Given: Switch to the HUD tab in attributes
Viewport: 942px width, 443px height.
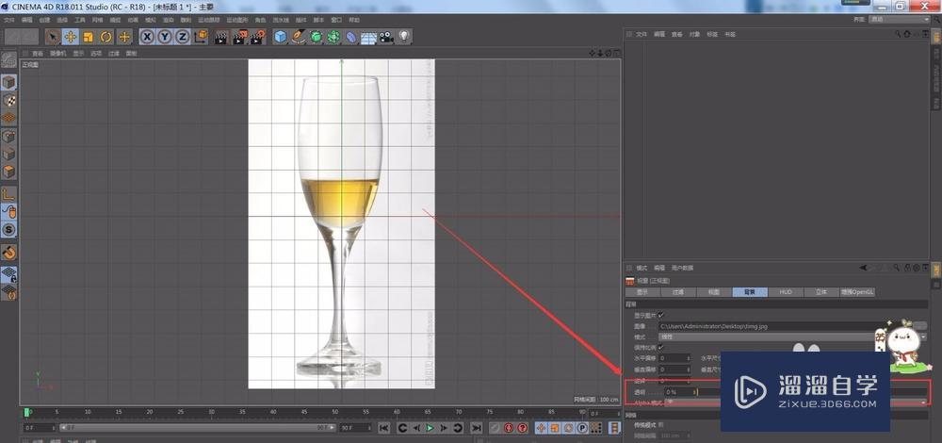Looking at the screenshot, I should point(786,292).
